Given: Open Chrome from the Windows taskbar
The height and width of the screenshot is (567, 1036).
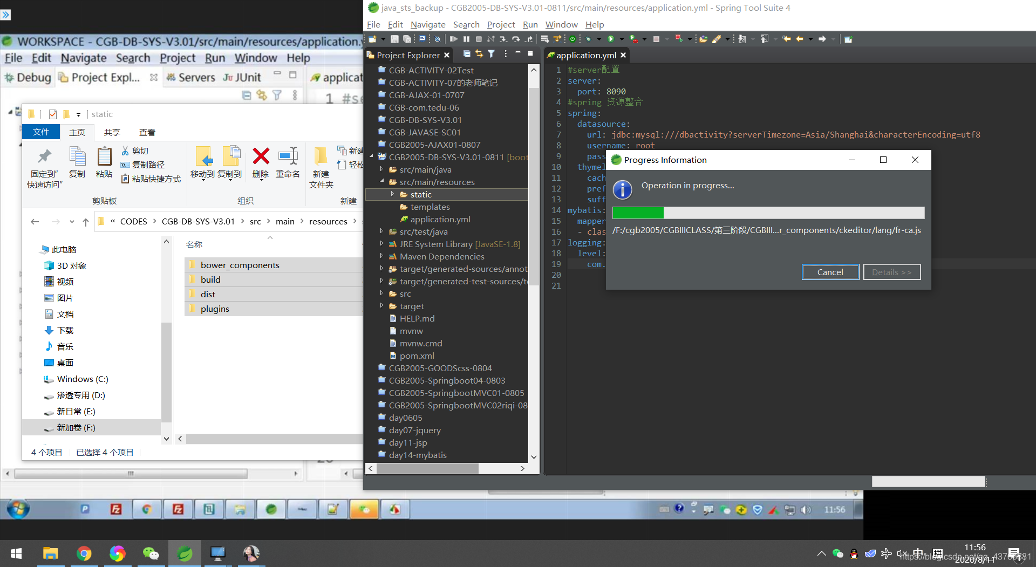Looking at the screenshot, I should [x=84, y=554].
